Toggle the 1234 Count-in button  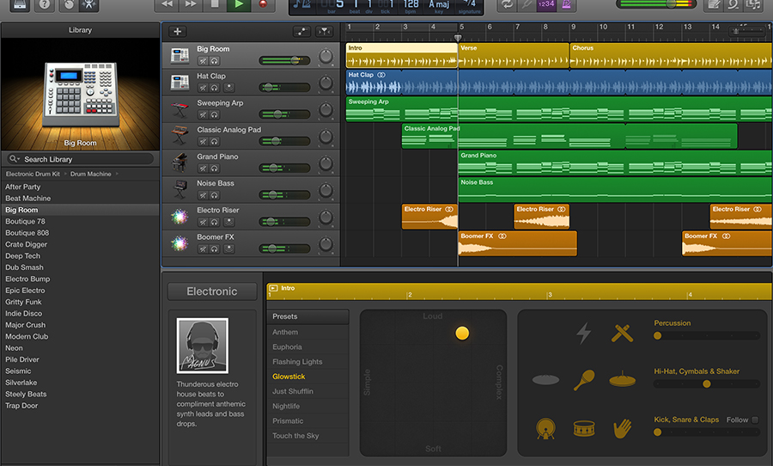(x=546, y=4)
